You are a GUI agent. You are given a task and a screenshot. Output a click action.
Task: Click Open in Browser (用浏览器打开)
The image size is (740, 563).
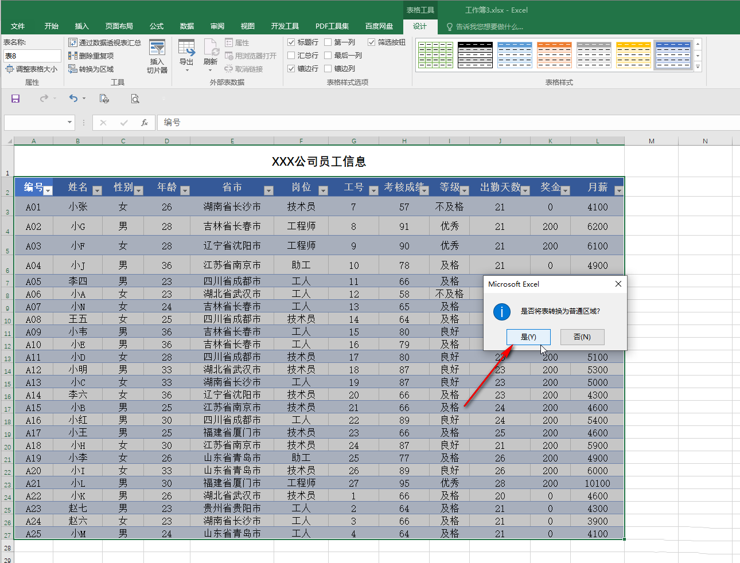(251, 56)
